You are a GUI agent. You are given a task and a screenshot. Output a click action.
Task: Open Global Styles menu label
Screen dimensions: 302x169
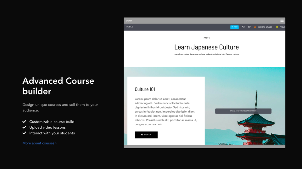coord(265,27)
